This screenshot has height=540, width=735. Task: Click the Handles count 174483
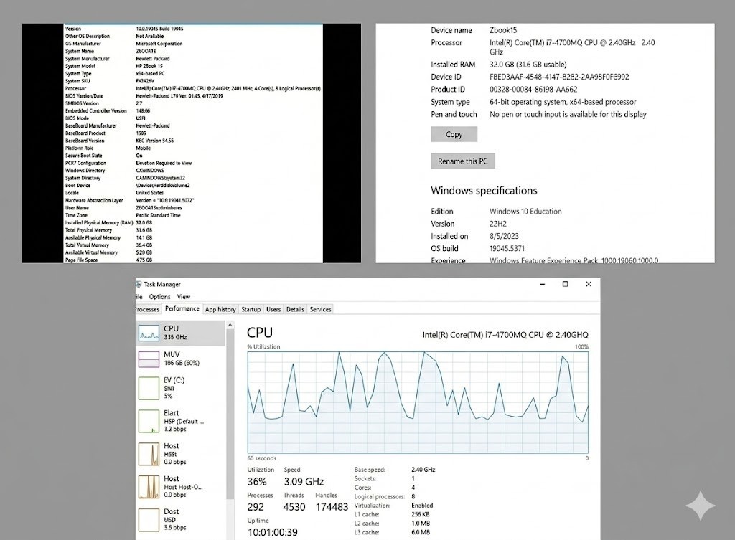[332, 507]
